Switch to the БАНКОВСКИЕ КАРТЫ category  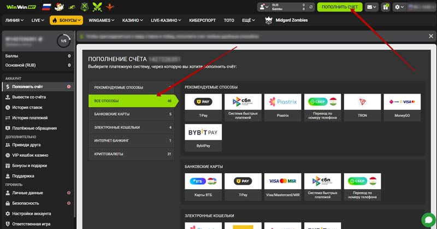pos(131,114)
